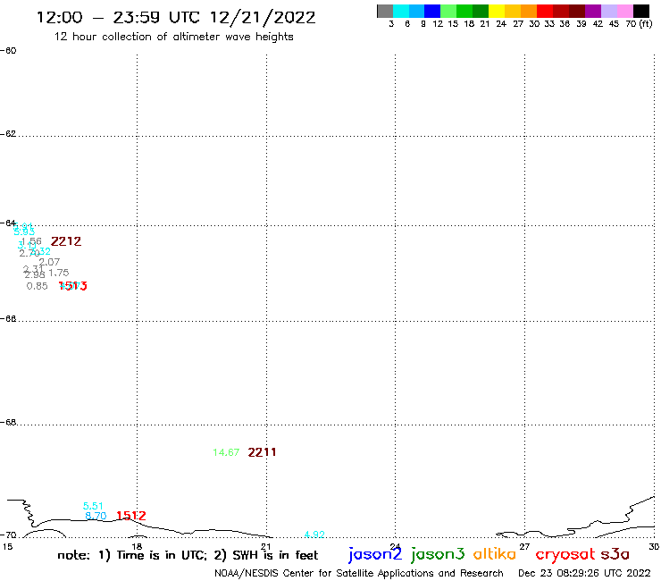Click the gray '0.85' wave height

38,286
